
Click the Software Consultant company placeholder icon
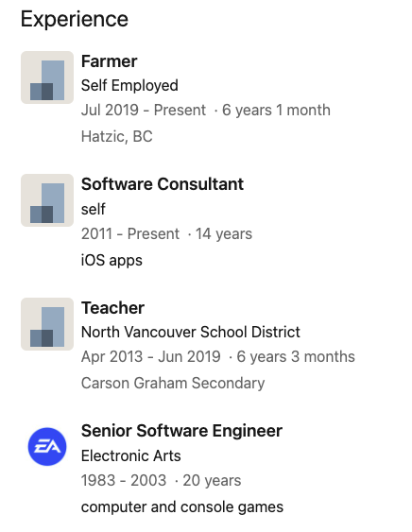pyautogui.click(x=47, y=200)
